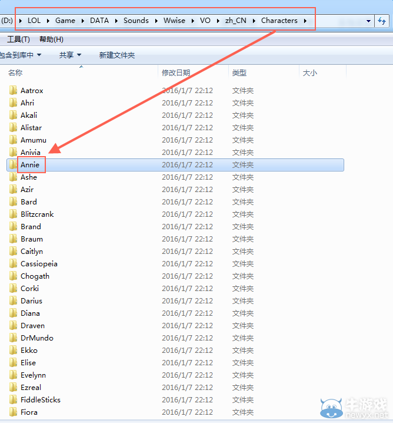Image resolution: width=393 pixels, height=423 pixels.
Task: Expand the arrow after Sounds in path
Action: click(156, 21)
